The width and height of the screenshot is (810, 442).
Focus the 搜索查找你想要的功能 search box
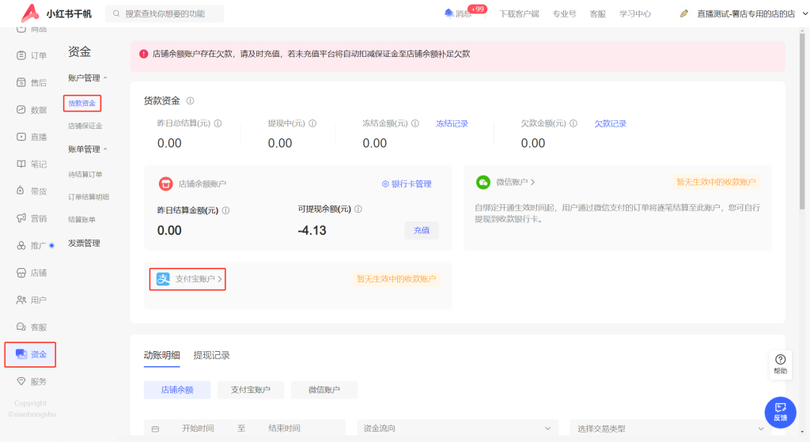point(165,13)
